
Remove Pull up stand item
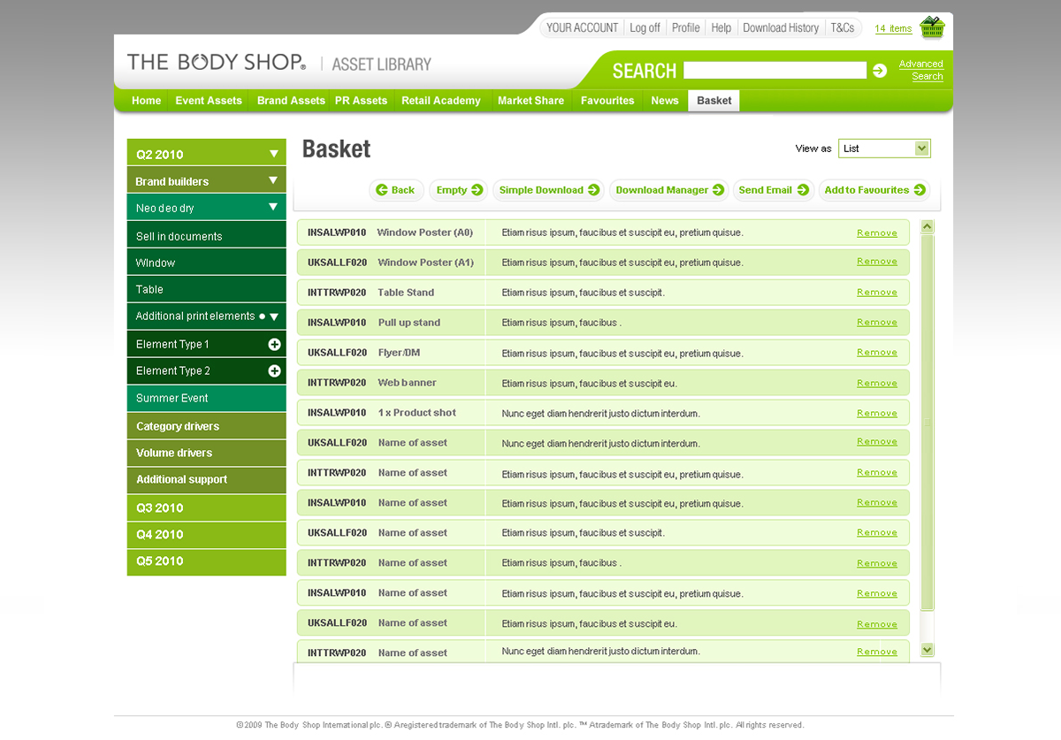(877, 323)
